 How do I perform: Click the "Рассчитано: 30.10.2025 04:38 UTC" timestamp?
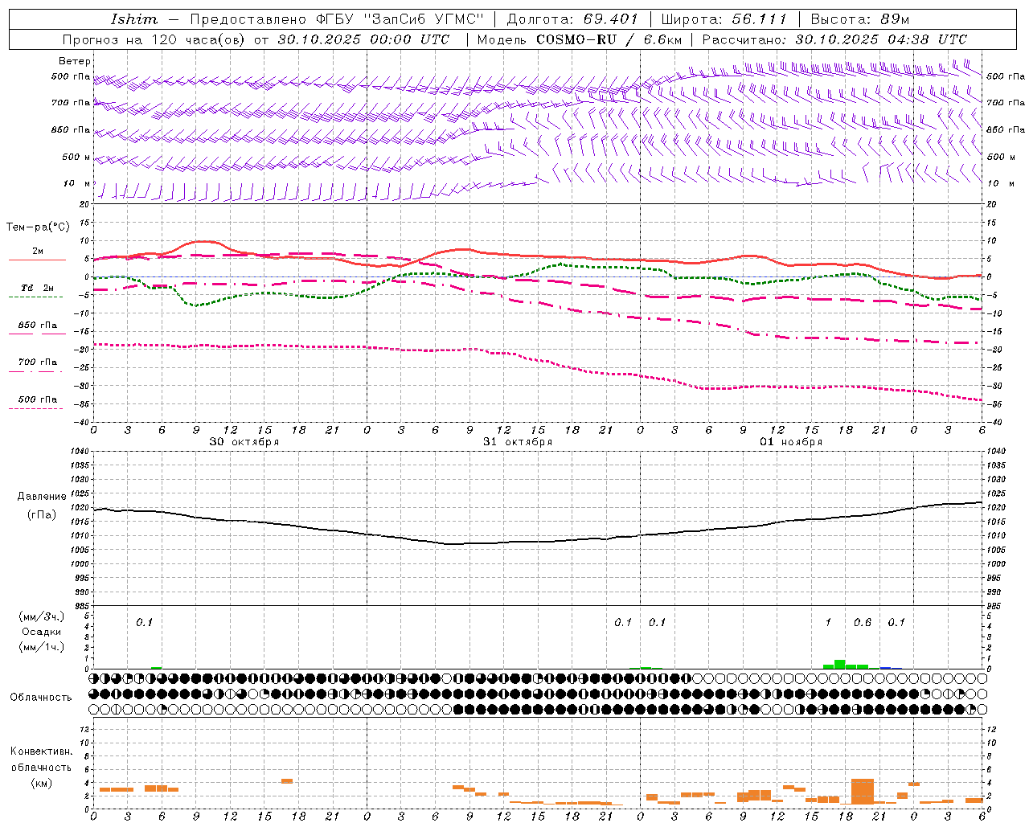tap(834, 39)
